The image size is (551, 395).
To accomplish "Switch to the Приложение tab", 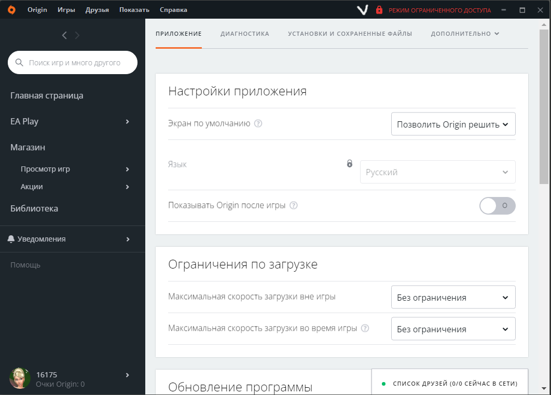I will pos(178,34).
